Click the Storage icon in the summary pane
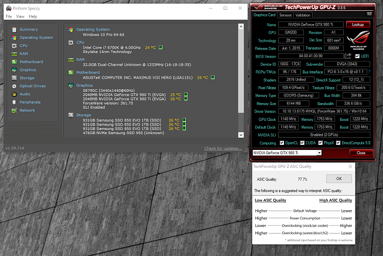The image size is (383, 256). pos(71,115)
